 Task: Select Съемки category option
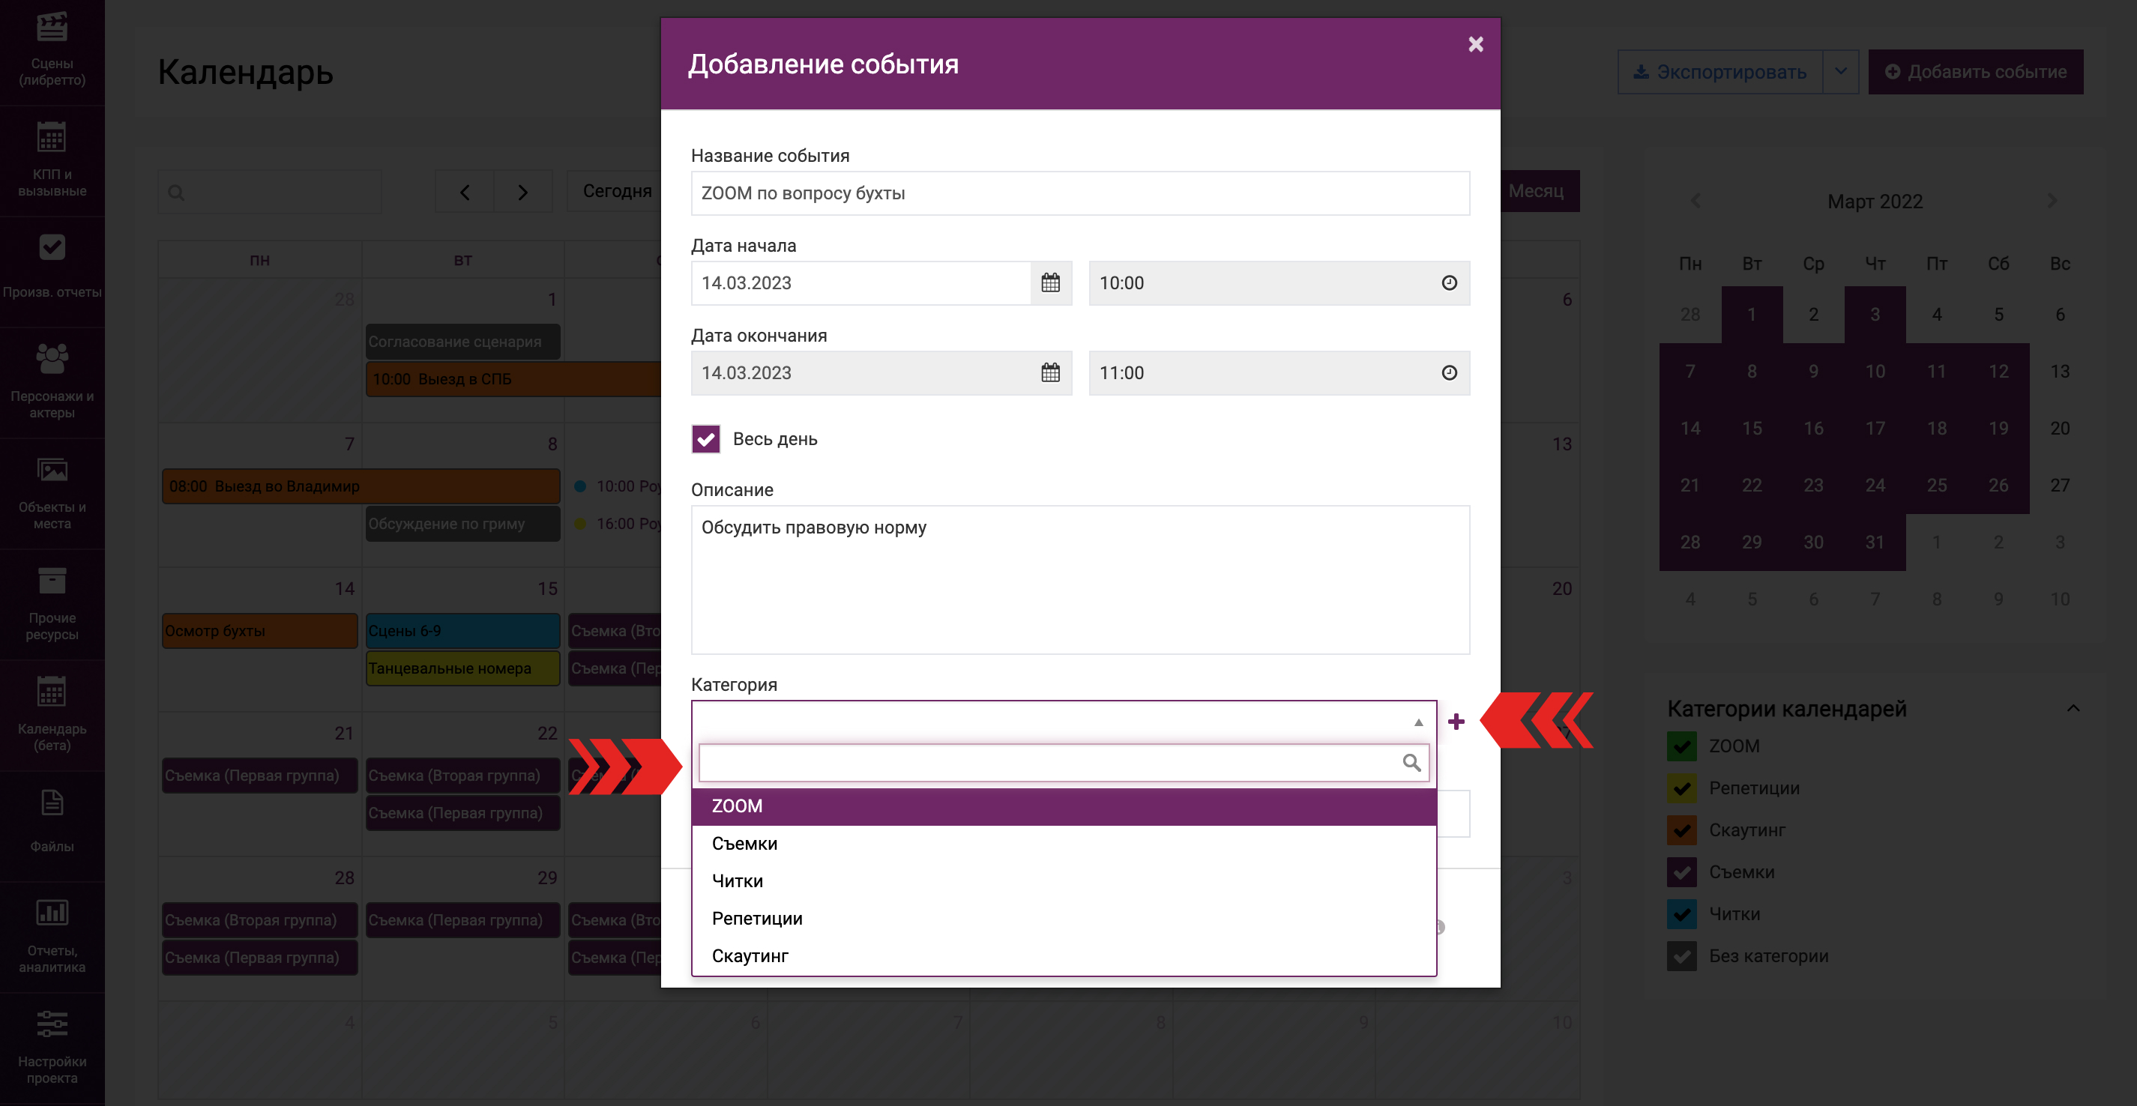coord(1064,843)
